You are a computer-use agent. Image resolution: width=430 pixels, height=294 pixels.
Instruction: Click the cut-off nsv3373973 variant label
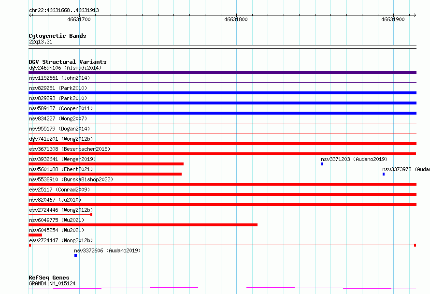(x=406, y=169)
